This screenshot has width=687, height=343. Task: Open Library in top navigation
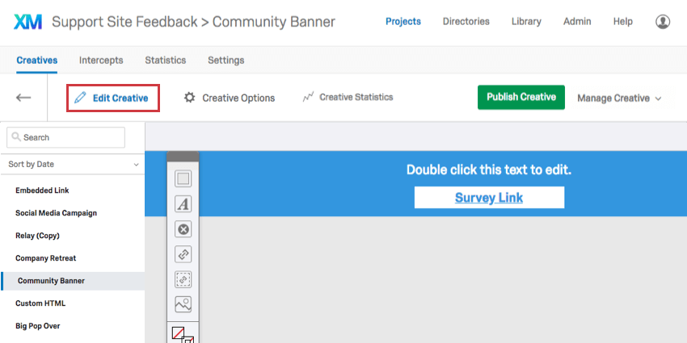point(526,22)
